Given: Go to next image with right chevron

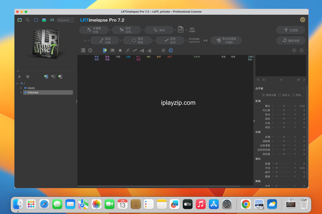Looking at the screenshot, I should point(304,80).
